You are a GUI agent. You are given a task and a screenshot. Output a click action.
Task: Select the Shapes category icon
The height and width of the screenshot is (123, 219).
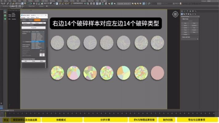[x=184, y=14]
